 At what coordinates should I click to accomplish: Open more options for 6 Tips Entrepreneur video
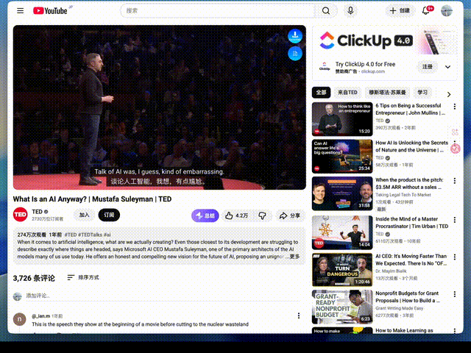[455, 106]
